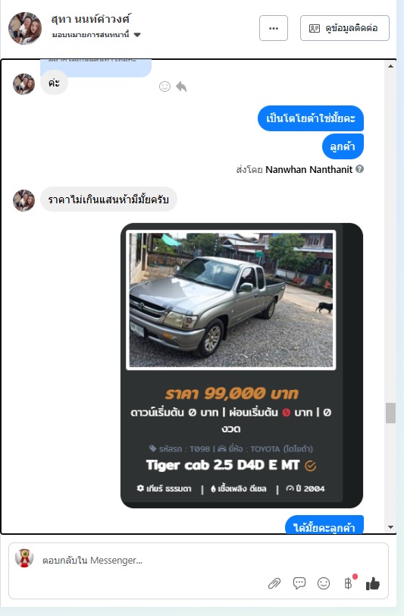The width and height of the screenshot is (404, 616).
Task: Open the three-dots more options button
Action: [274, 28]
